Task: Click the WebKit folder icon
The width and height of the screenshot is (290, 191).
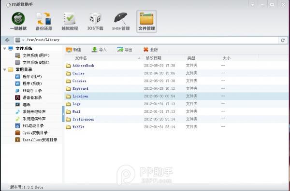Action: pyautogui.click(x=69, y=127)
